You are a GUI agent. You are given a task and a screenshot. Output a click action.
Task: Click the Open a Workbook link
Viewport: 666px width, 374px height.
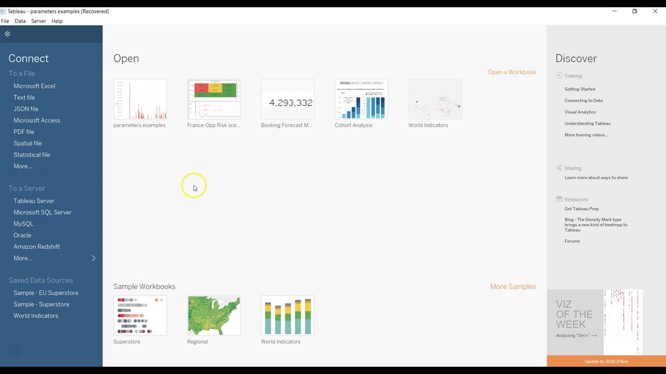click(x=512, y=72)
